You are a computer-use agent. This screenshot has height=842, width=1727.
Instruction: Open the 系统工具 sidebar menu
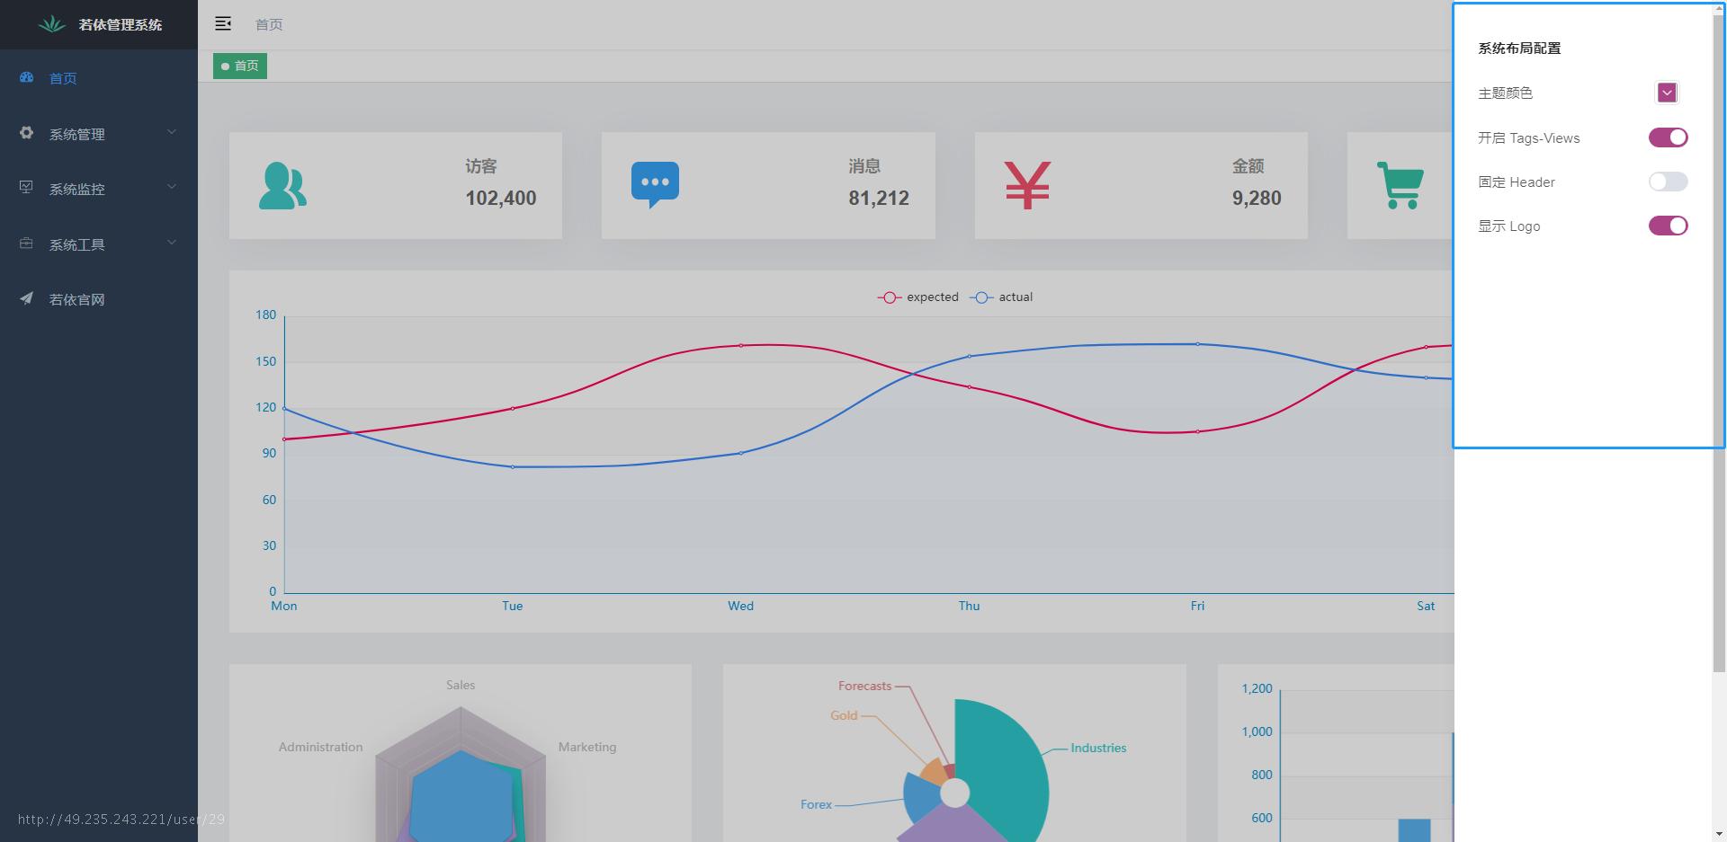tap(99, 244)
